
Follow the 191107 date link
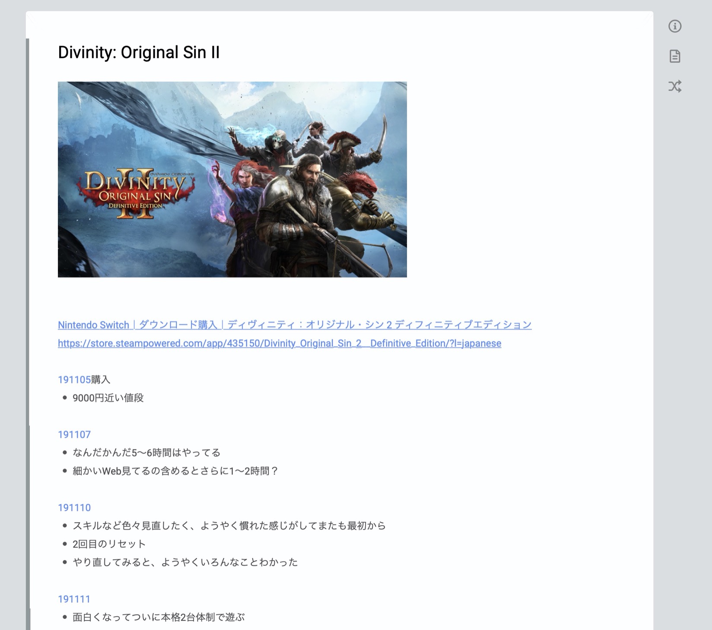74,435
